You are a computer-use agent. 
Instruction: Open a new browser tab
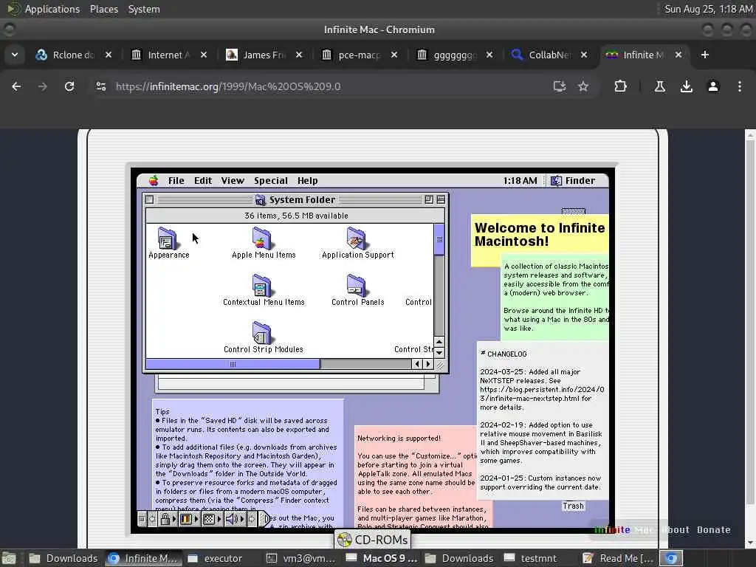click(705, 55)
